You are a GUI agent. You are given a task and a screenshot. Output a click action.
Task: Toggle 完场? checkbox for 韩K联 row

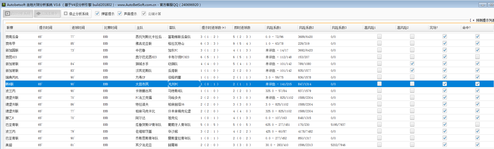point(445,84)
